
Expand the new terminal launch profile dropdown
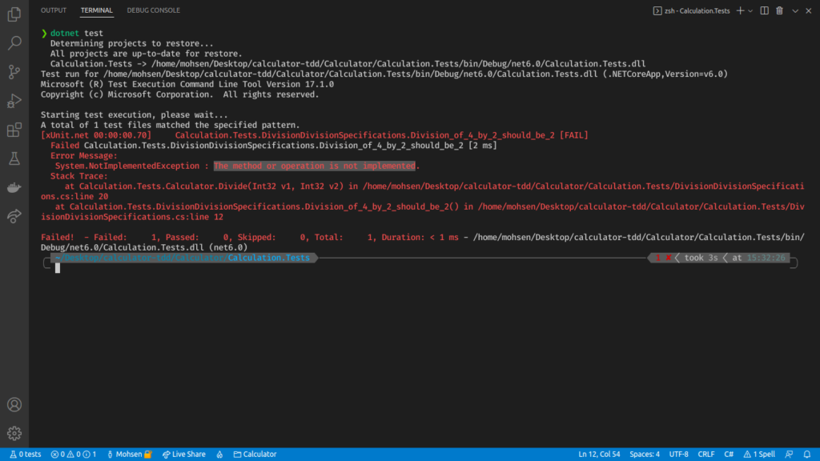750,10
